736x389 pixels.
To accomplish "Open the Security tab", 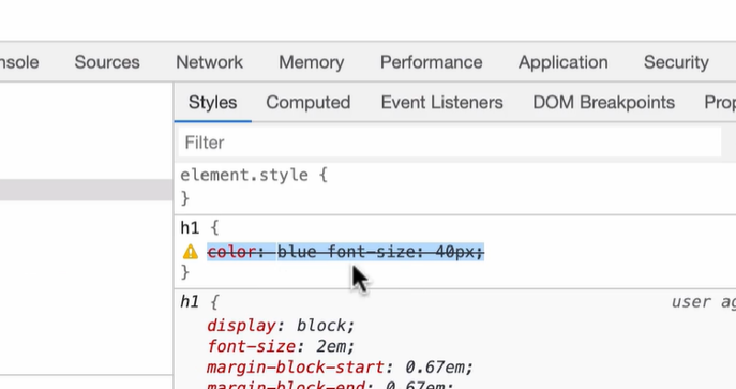I will (676, 63).
